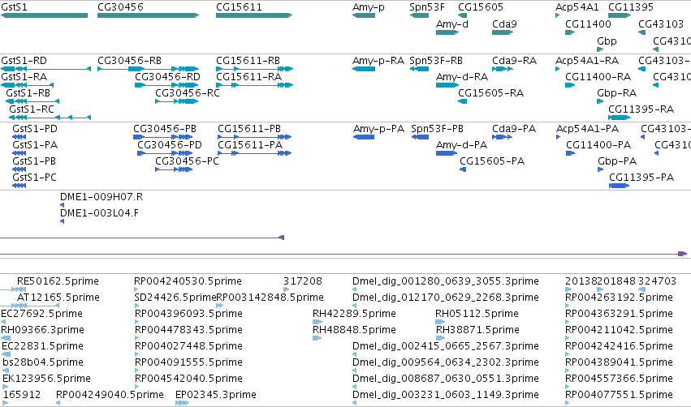Open the CG15611-PA protein label
The image size is (691, 407).
tap(250, 145)
